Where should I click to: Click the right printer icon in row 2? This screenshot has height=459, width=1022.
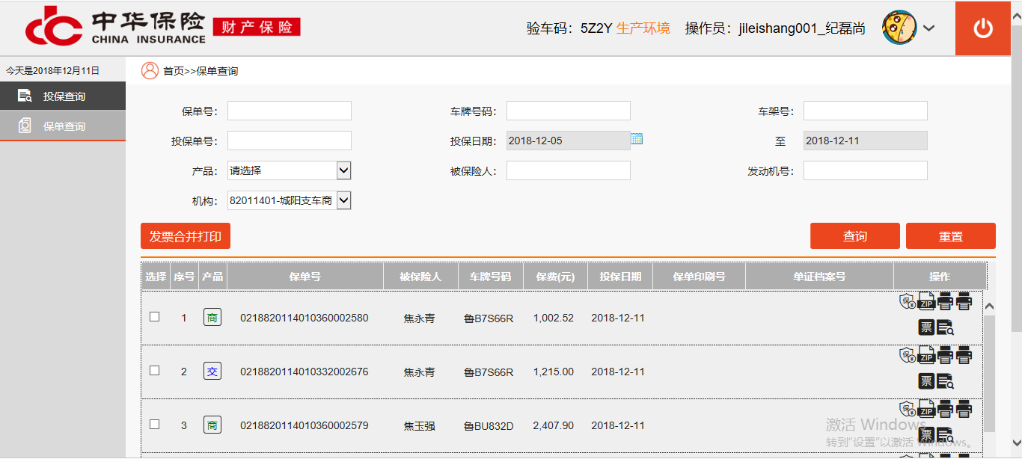[964, 356]
